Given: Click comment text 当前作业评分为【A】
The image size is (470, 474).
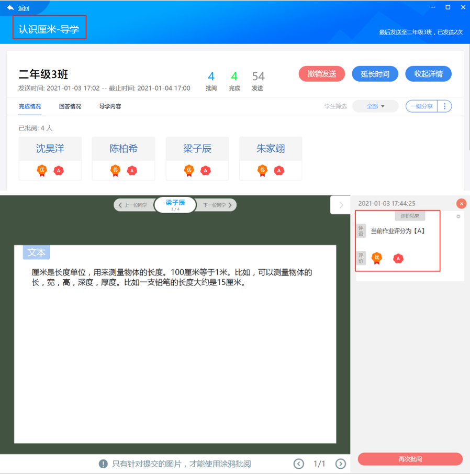Looking at the screenshot, I should [398, 231].
